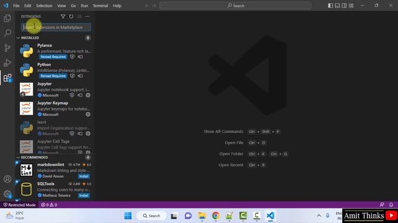
Task: Filter extensions with funnel icon
Action: point(63,17)
